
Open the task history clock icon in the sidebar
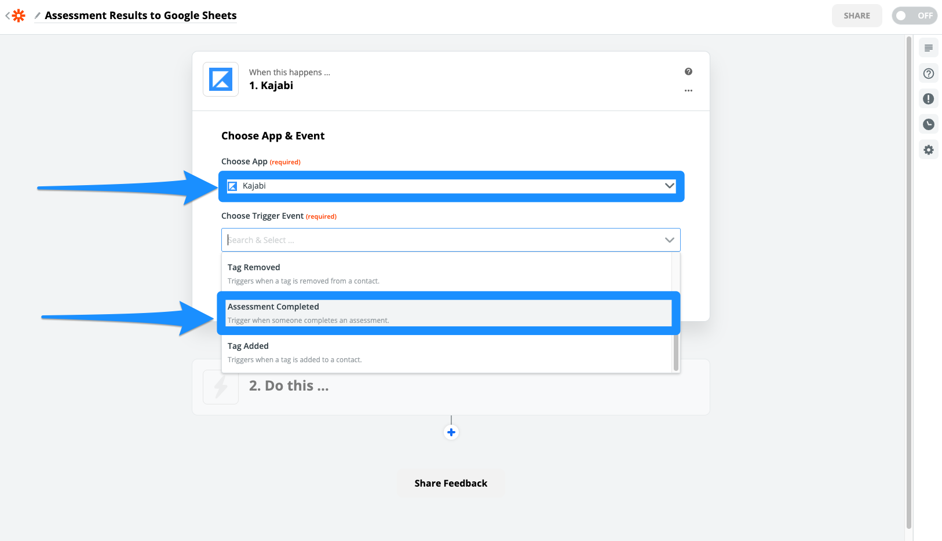click(929, 124)
